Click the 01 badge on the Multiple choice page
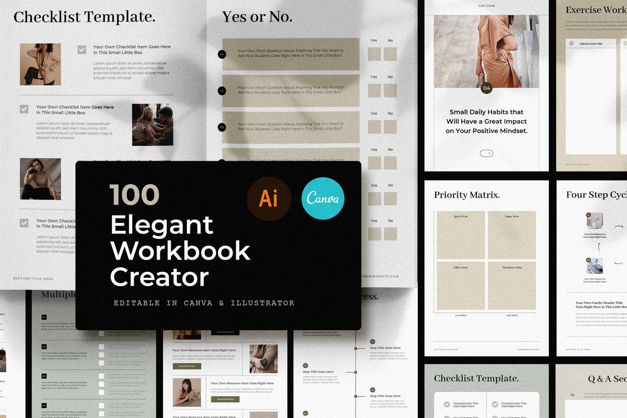Image resolution: width=627 pixels, height=418 pixels. (44, 317)
